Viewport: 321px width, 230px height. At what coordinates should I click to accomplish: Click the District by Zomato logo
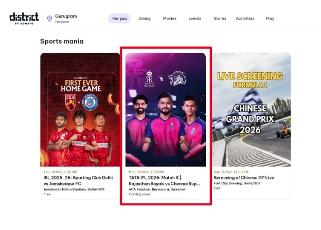tap(24, 18)
